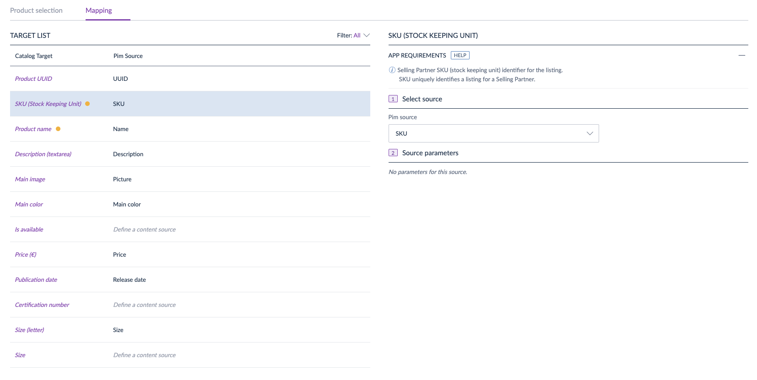
Task: Select the Price (€) target
Action: tap(26, 254)
